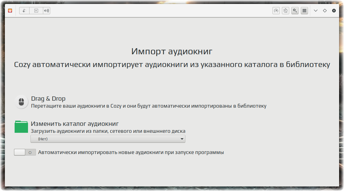Click the rewind playback button
344x191 pixels.
[x=24, y=11]
